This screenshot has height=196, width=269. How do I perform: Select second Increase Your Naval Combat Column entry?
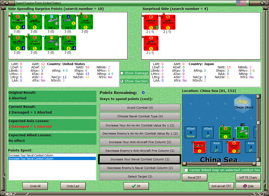click(52, 159)
